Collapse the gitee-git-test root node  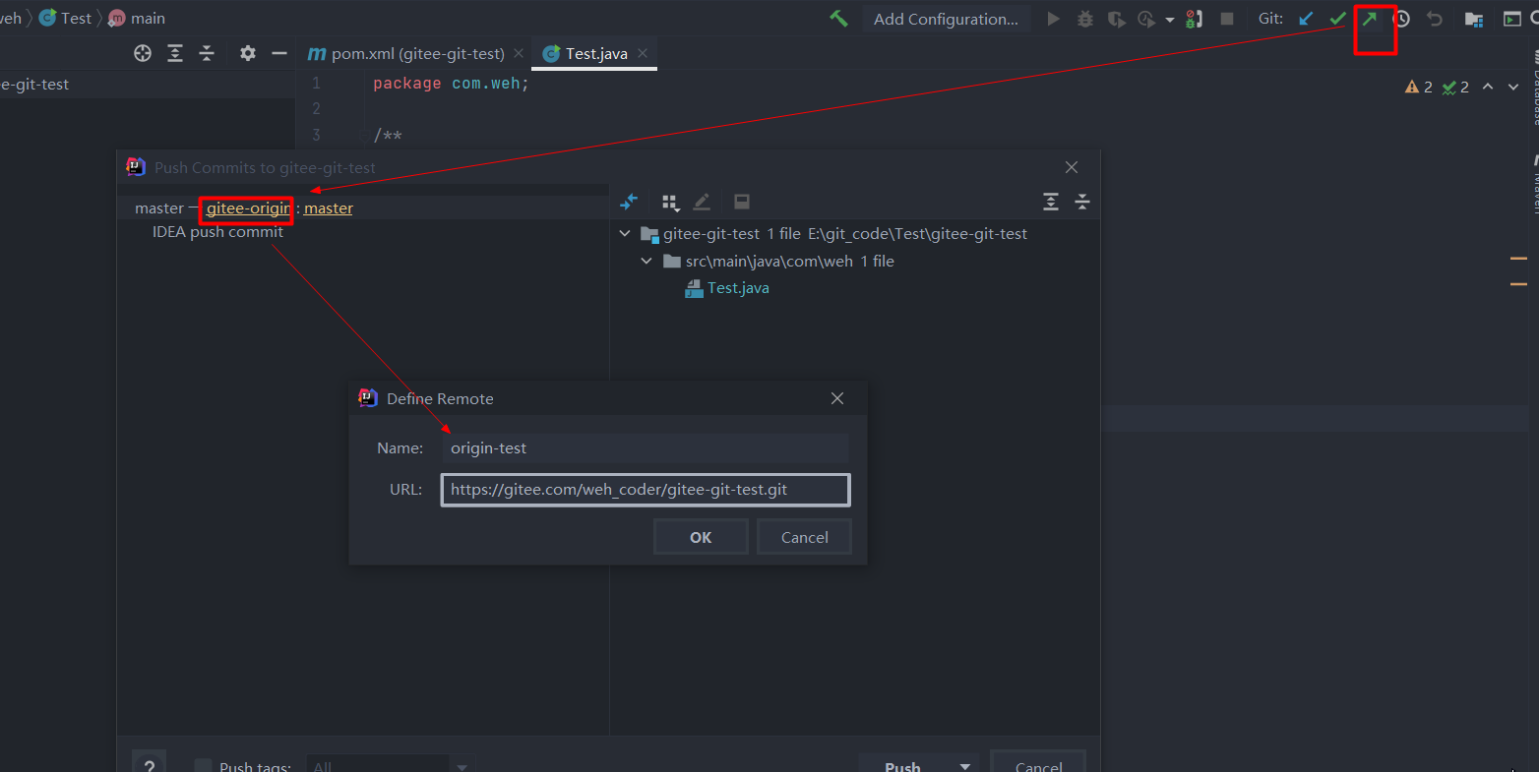(625, 234)
